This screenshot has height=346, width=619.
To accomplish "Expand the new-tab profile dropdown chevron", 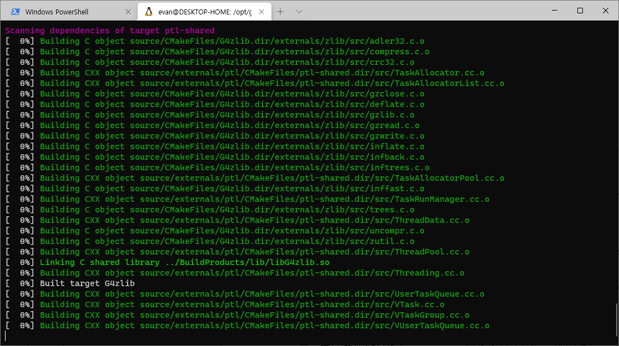I will [299, 12].
